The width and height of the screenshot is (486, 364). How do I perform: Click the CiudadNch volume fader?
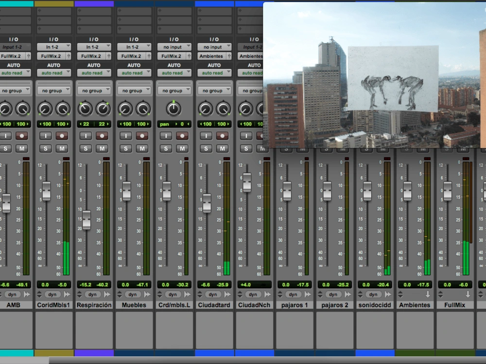coord(247,182)
